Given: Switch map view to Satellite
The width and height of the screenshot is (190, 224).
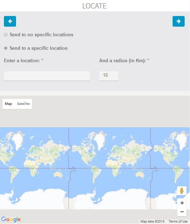Looking at the screenshot, I should 23,104.
